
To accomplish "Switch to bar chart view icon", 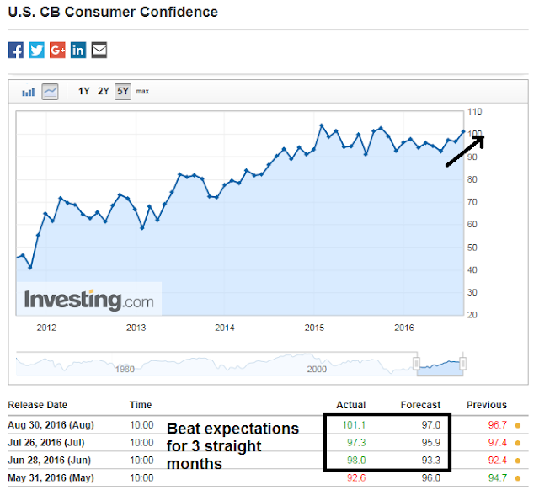I will coord(28,92).
